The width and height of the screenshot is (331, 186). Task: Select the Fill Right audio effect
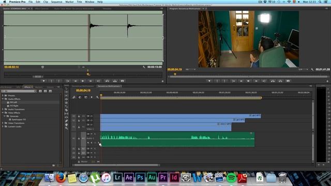(x=14, y=106)
